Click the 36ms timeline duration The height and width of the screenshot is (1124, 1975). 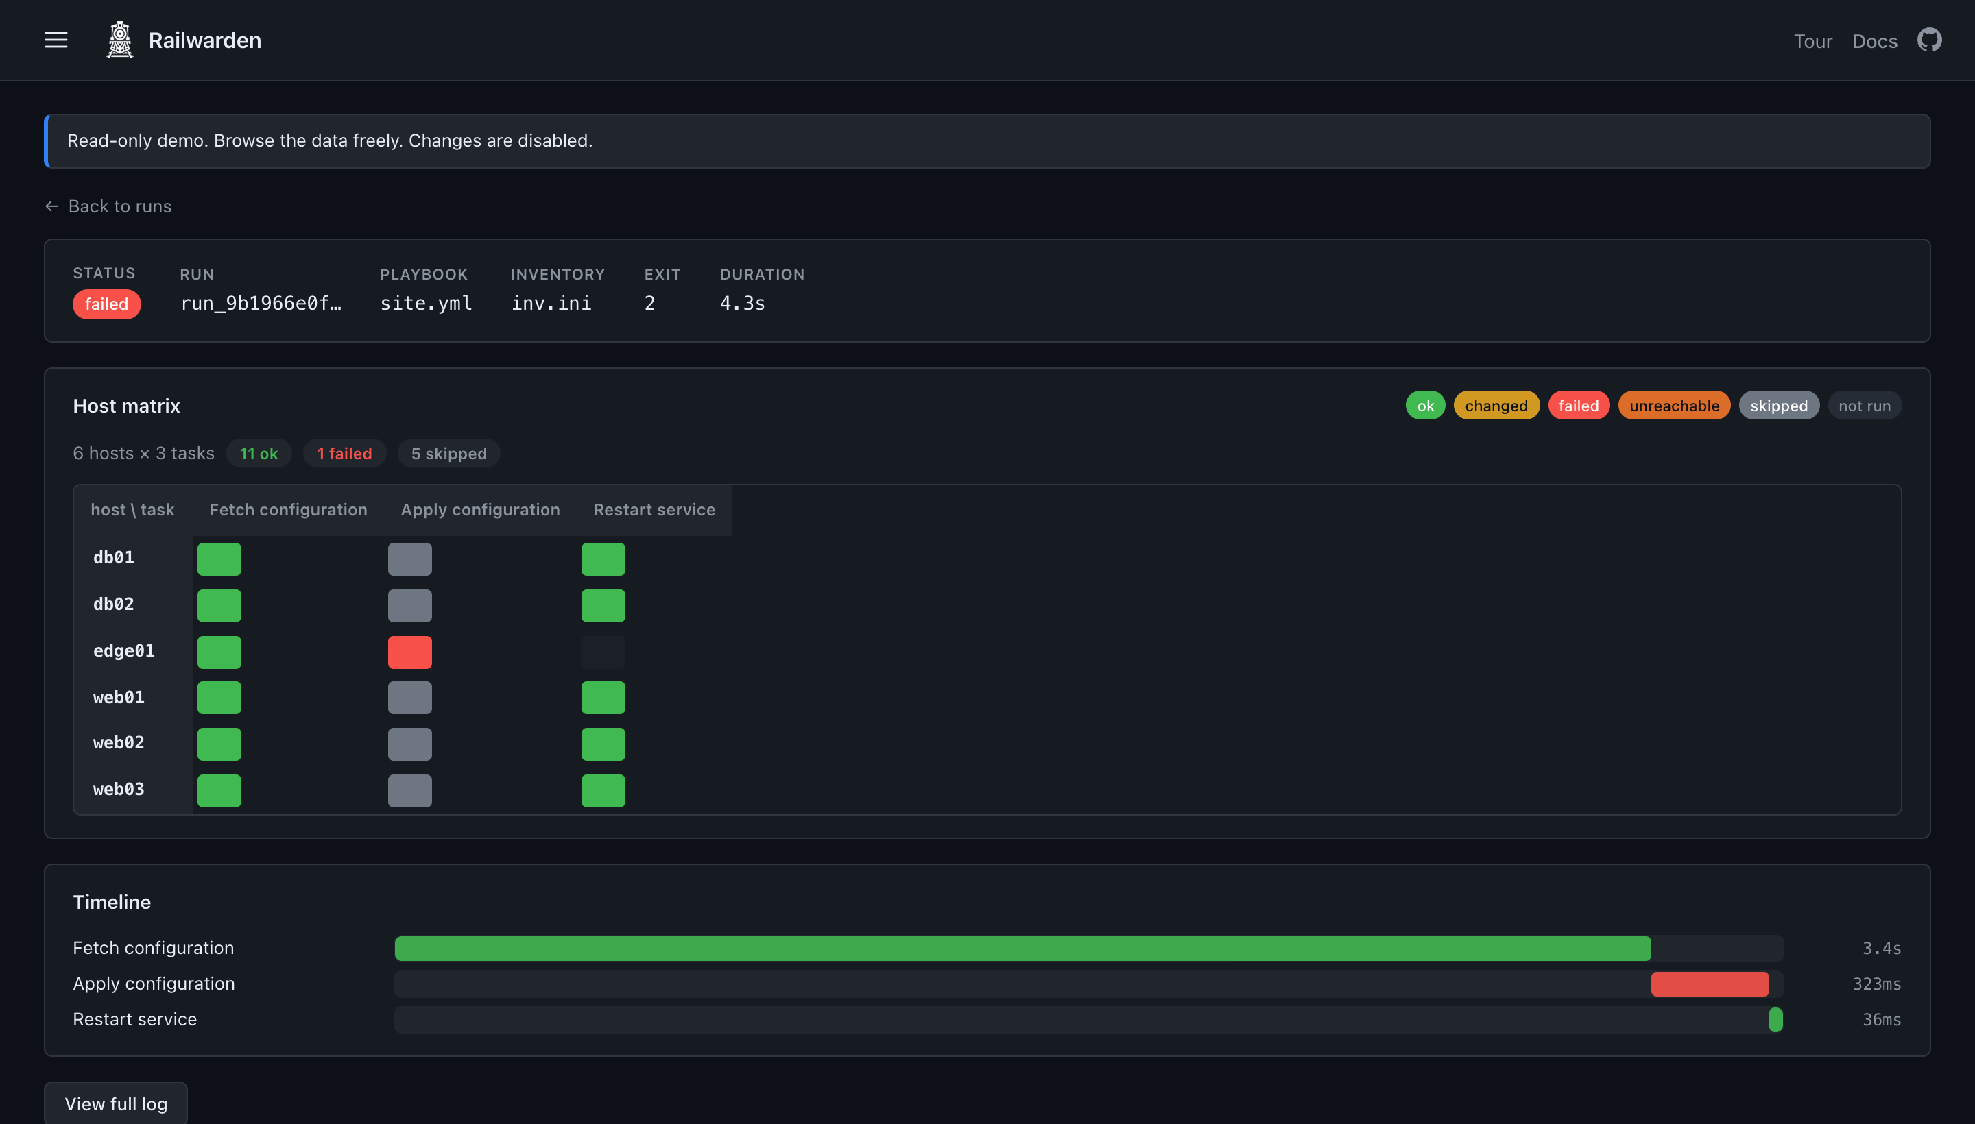(1882, 1019)
